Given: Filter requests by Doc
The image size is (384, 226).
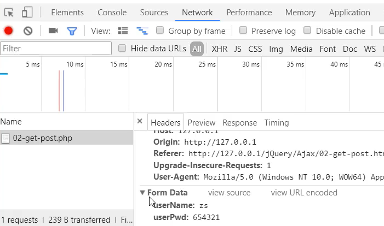Looking at the screenshot, I should [x=350, y=49].
